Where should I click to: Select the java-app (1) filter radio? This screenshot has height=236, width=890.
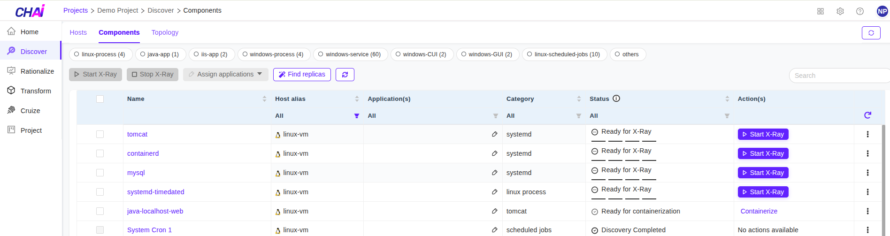(143, 54)
